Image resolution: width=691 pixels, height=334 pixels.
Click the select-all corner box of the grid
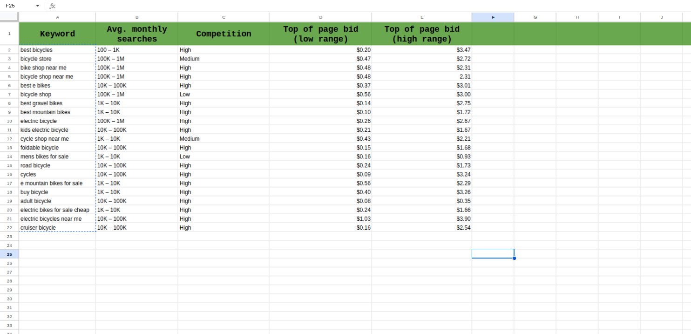tap(9, 17)
